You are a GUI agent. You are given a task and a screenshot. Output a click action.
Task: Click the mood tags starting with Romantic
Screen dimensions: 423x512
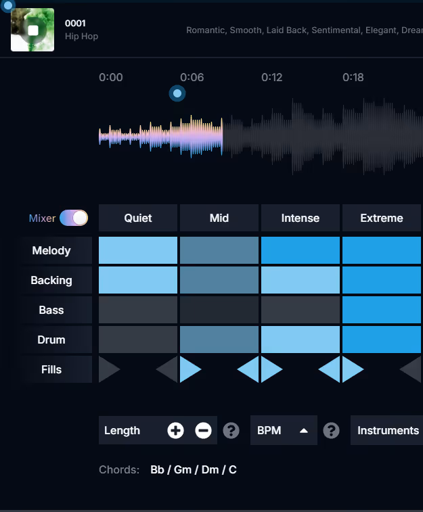point(305,30)
